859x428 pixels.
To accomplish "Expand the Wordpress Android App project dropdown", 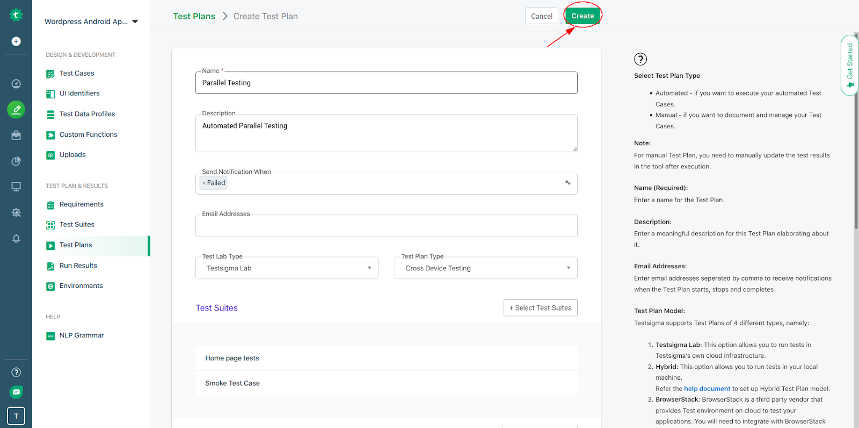I will click(x=135, y=21).
